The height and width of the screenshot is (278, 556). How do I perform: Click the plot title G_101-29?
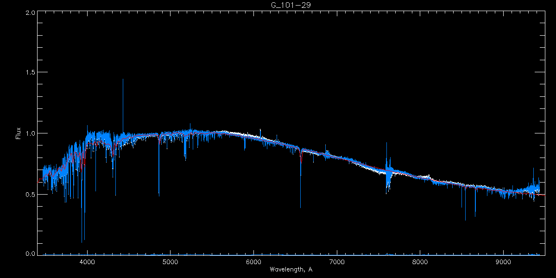point(290,5)
